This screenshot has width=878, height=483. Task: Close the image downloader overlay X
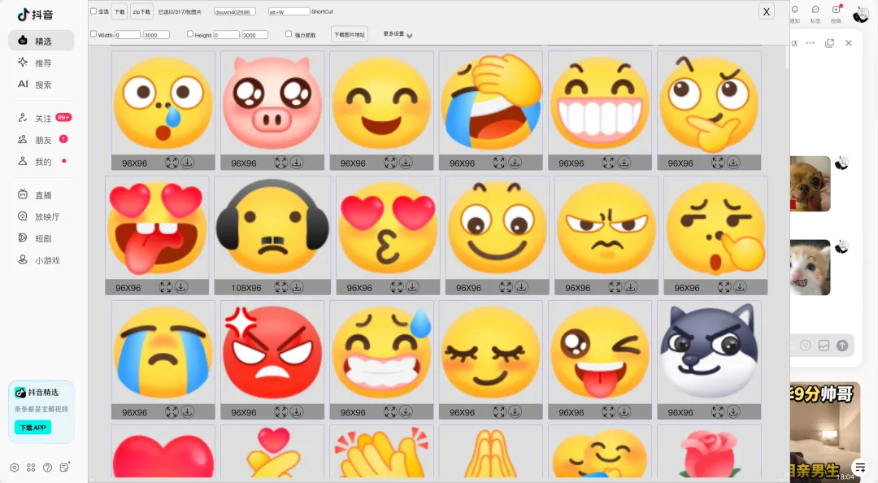pos(767,11)
